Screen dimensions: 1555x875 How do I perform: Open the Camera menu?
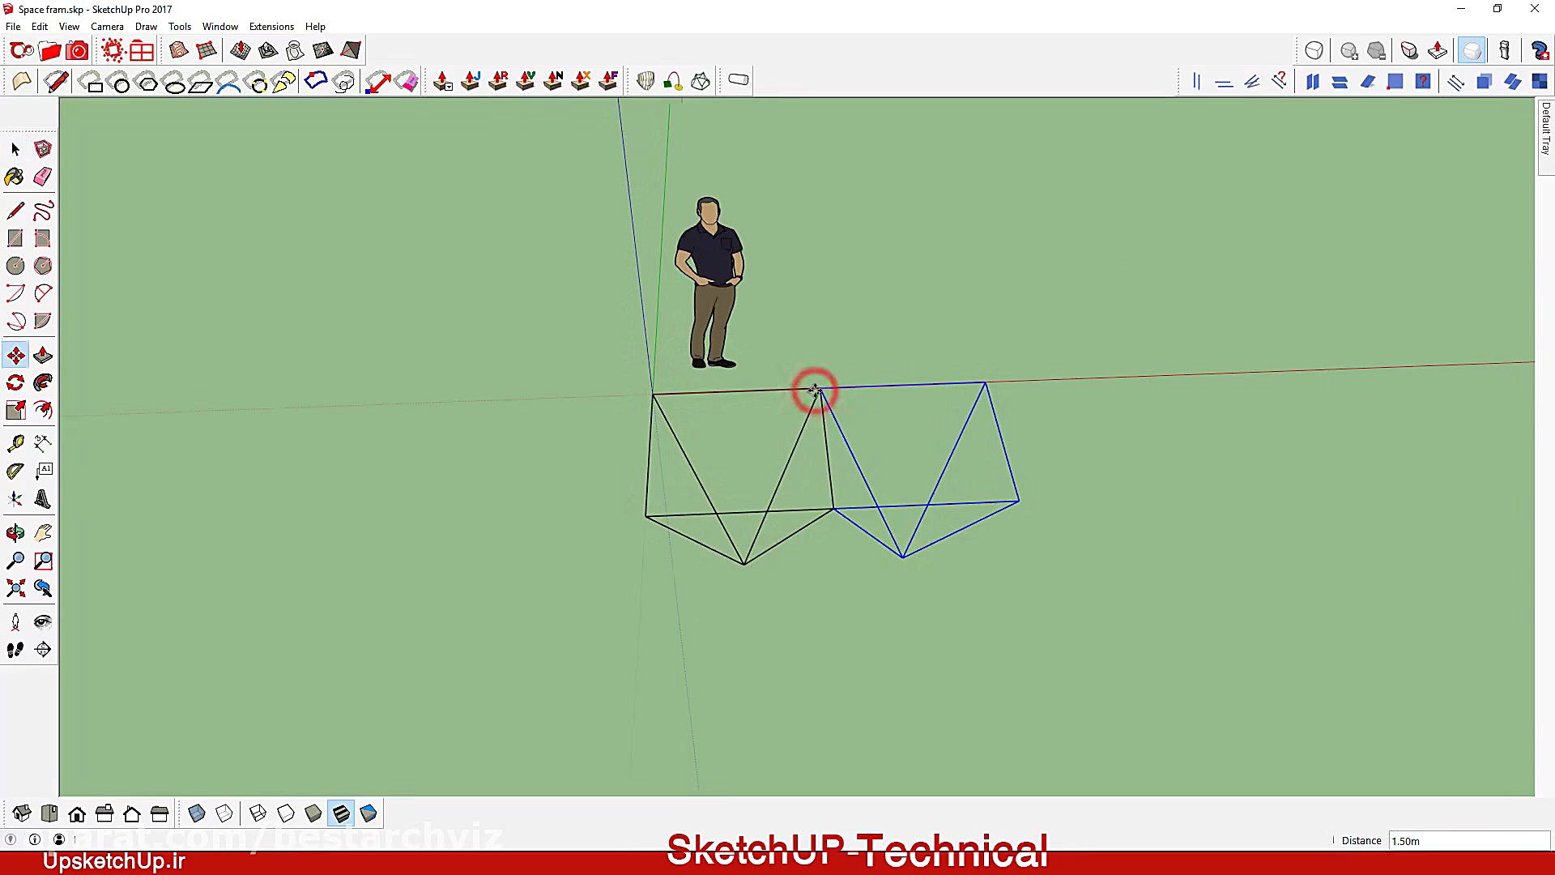coord(107,27)
